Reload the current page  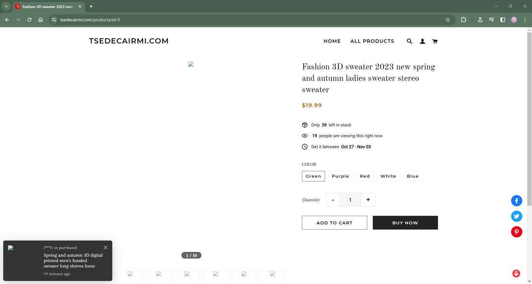29,20
